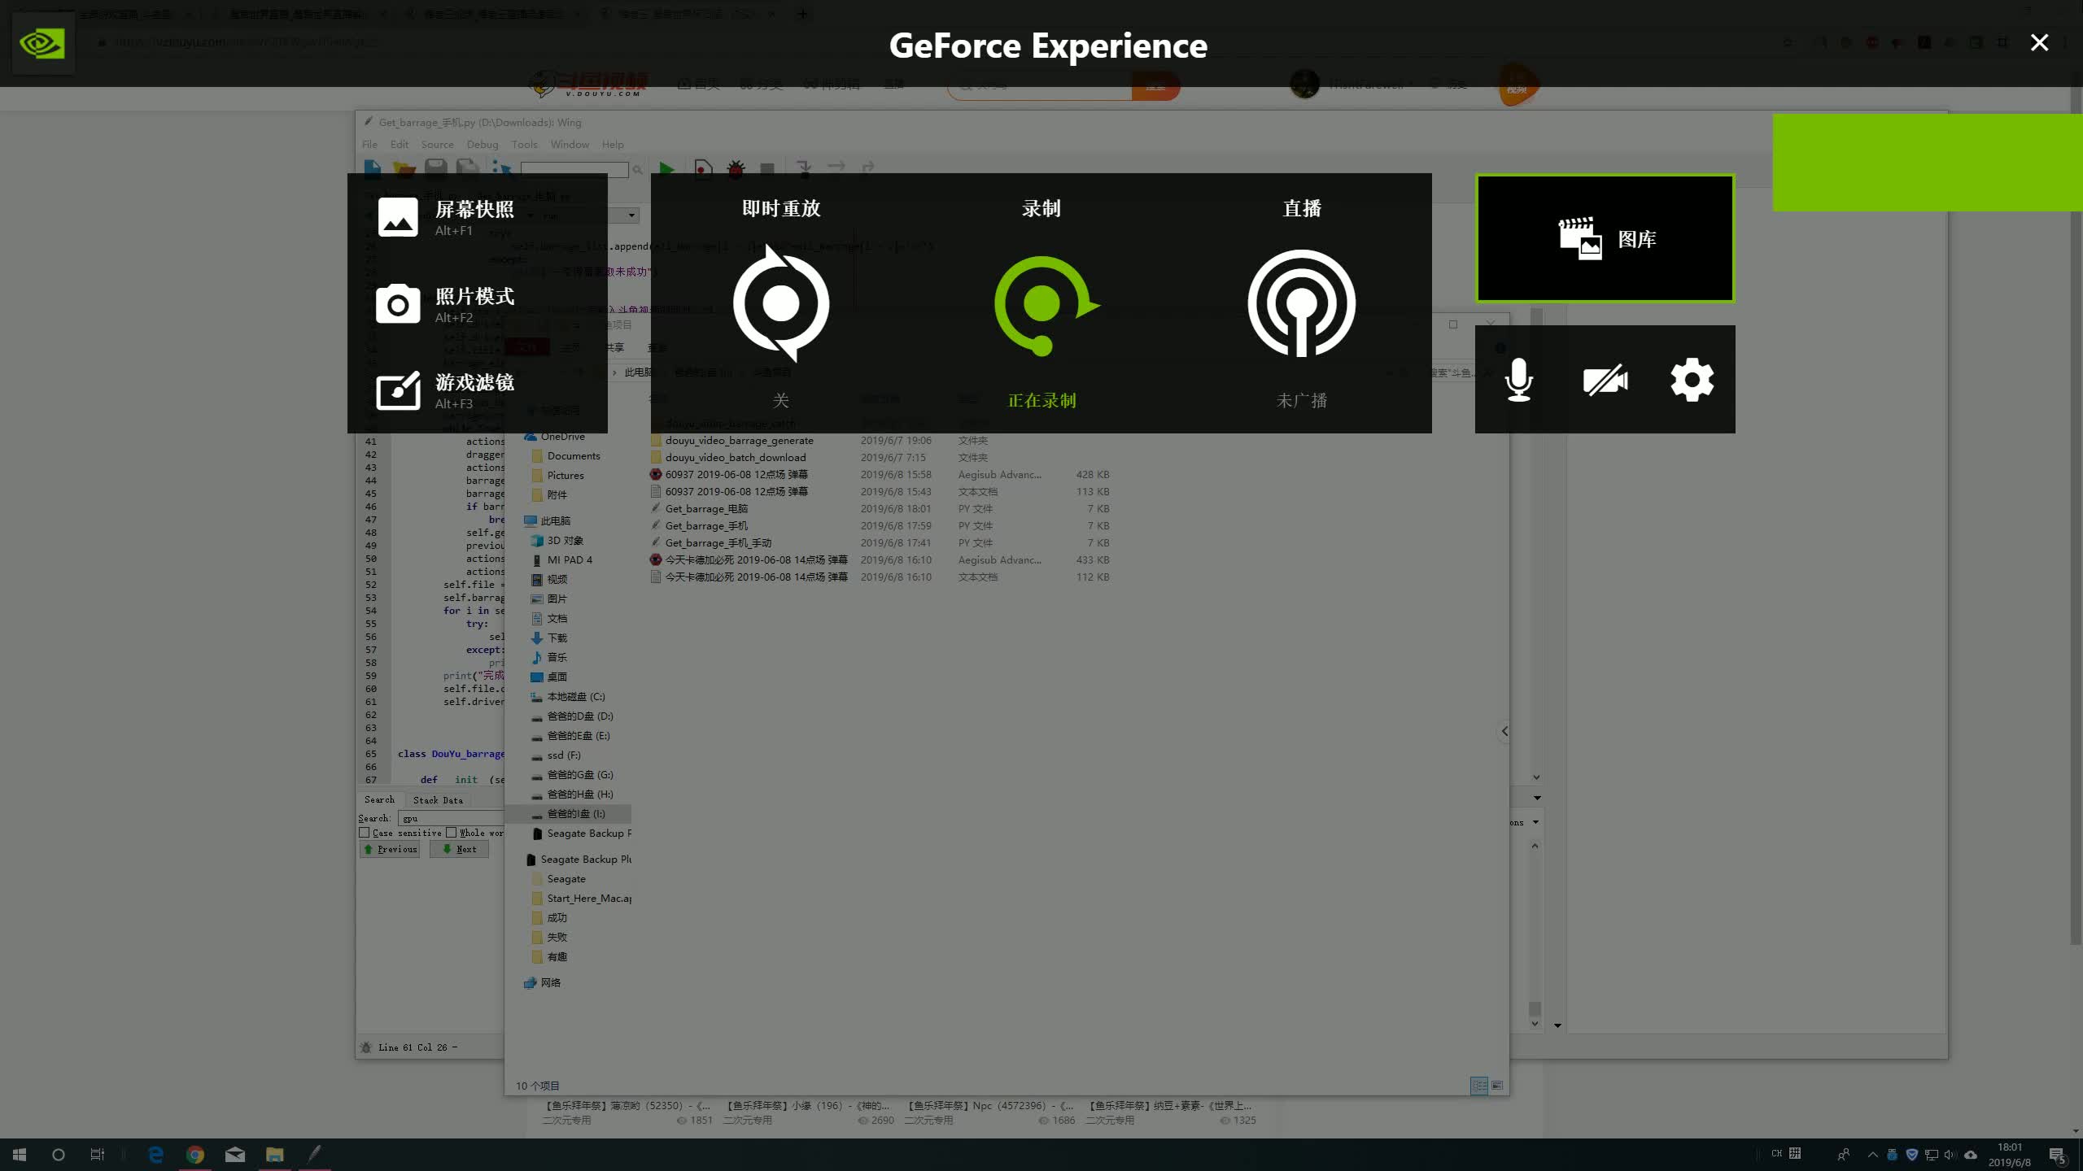Open the 即时重放 instant replay control
This screenshot has height=1171, width=2083.
tap(781, 303)
